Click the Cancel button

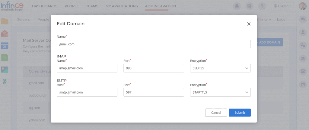click(216, 113)
